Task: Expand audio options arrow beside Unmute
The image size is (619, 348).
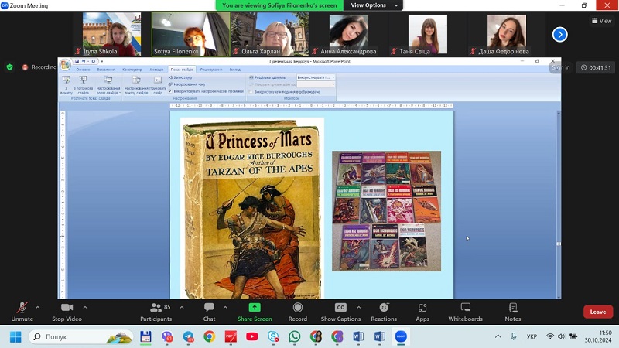Action: coord(37,307)
